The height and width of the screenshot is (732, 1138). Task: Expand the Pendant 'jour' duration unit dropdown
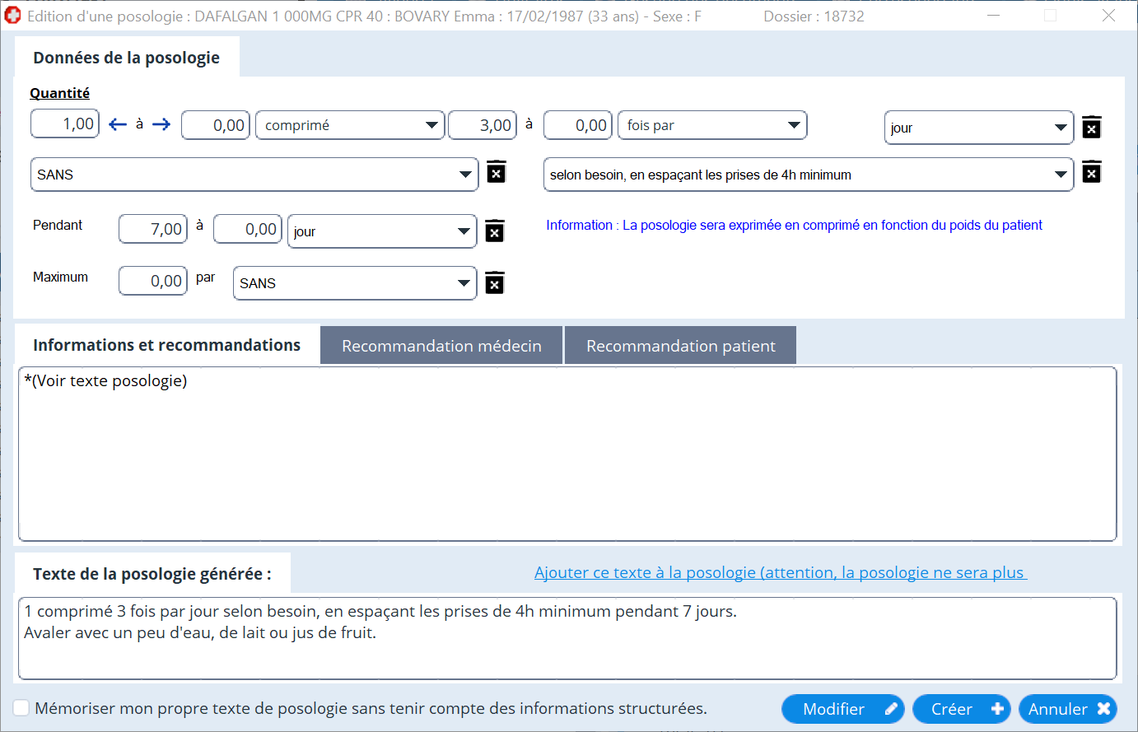click(x=464, y=231)
